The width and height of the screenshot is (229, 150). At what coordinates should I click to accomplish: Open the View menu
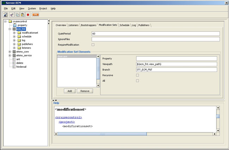click(22, 8)
